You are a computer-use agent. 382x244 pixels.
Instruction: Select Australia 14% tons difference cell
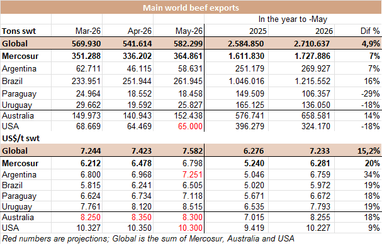pyautogui.click(x=372, y=115)
